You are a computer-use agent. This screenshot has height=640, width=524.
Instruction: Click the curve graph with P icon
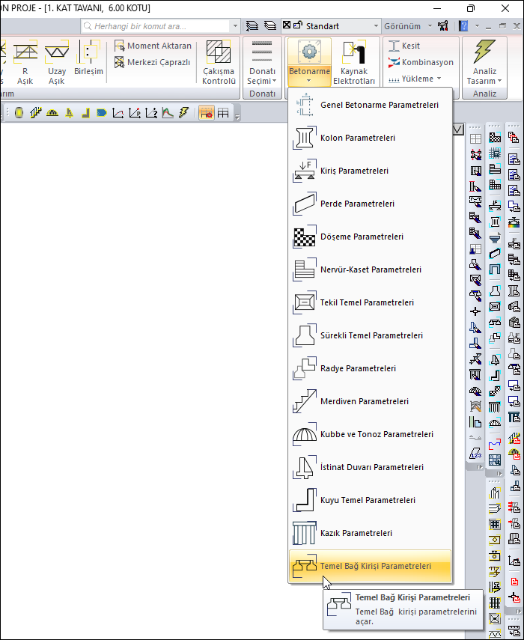pos(135,112)
